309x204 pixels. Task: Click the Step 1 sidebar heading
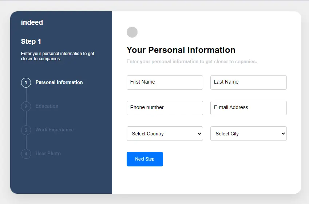click(x=31, y=42)
